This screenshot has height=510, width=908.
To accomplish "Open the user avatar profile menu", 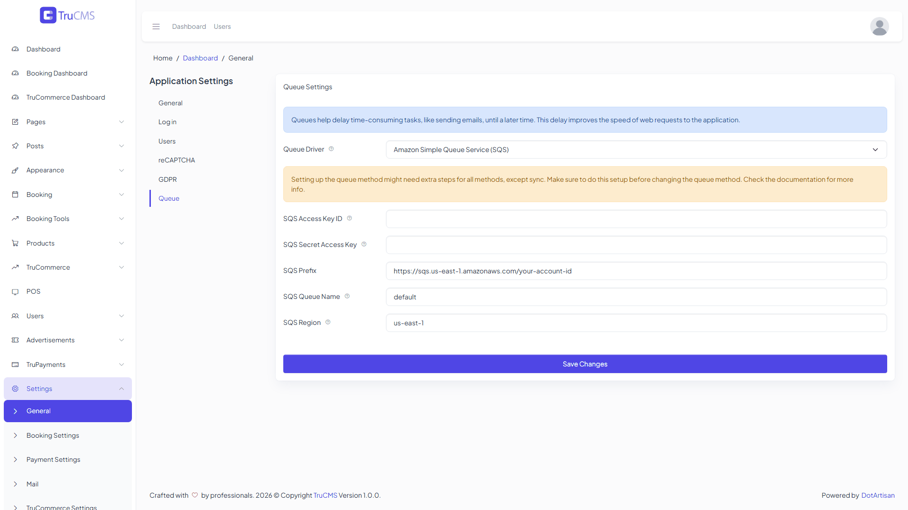I will pyautogui.click(x=879, y=26).
